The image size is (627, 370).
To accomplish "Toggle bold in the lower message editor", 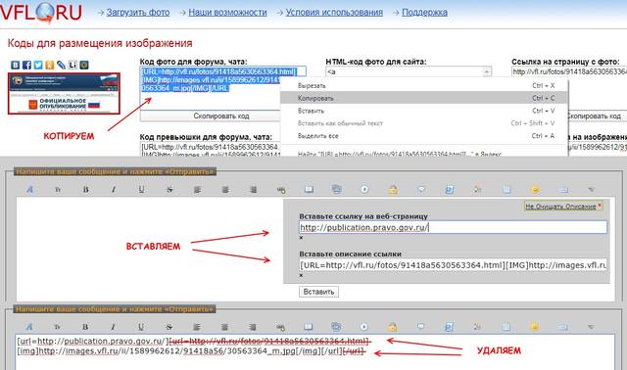I will 85,327.
